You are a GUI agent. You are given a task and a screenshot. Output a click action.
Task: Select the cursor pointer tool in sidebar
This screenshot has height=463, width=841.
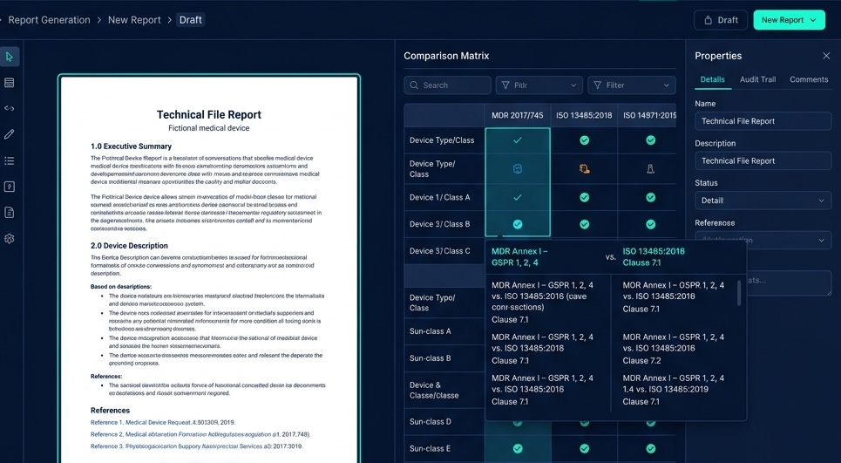tap(9, 57)
